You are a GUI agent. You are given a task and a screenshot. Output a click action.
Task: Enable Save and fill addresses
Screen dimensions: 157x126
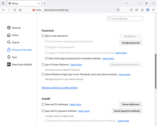[x=43, y=104]
